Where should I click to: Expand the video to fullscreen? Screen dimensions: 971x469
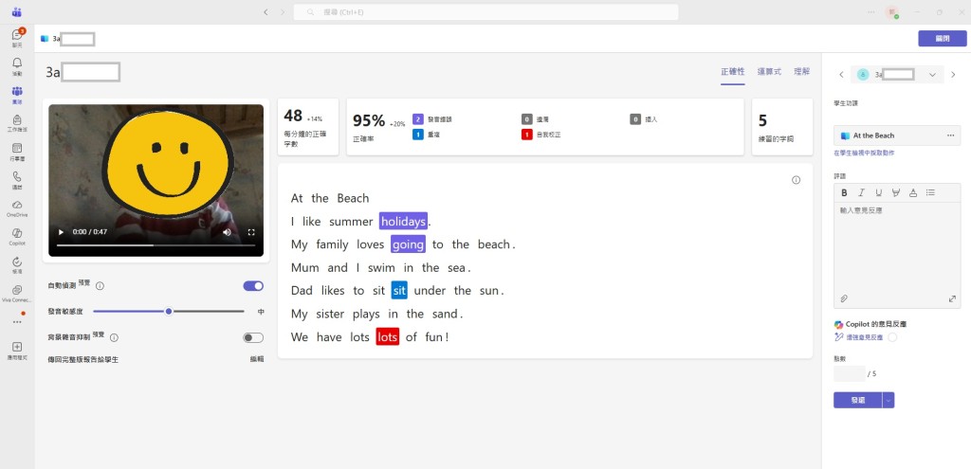[x=251, y=232]
